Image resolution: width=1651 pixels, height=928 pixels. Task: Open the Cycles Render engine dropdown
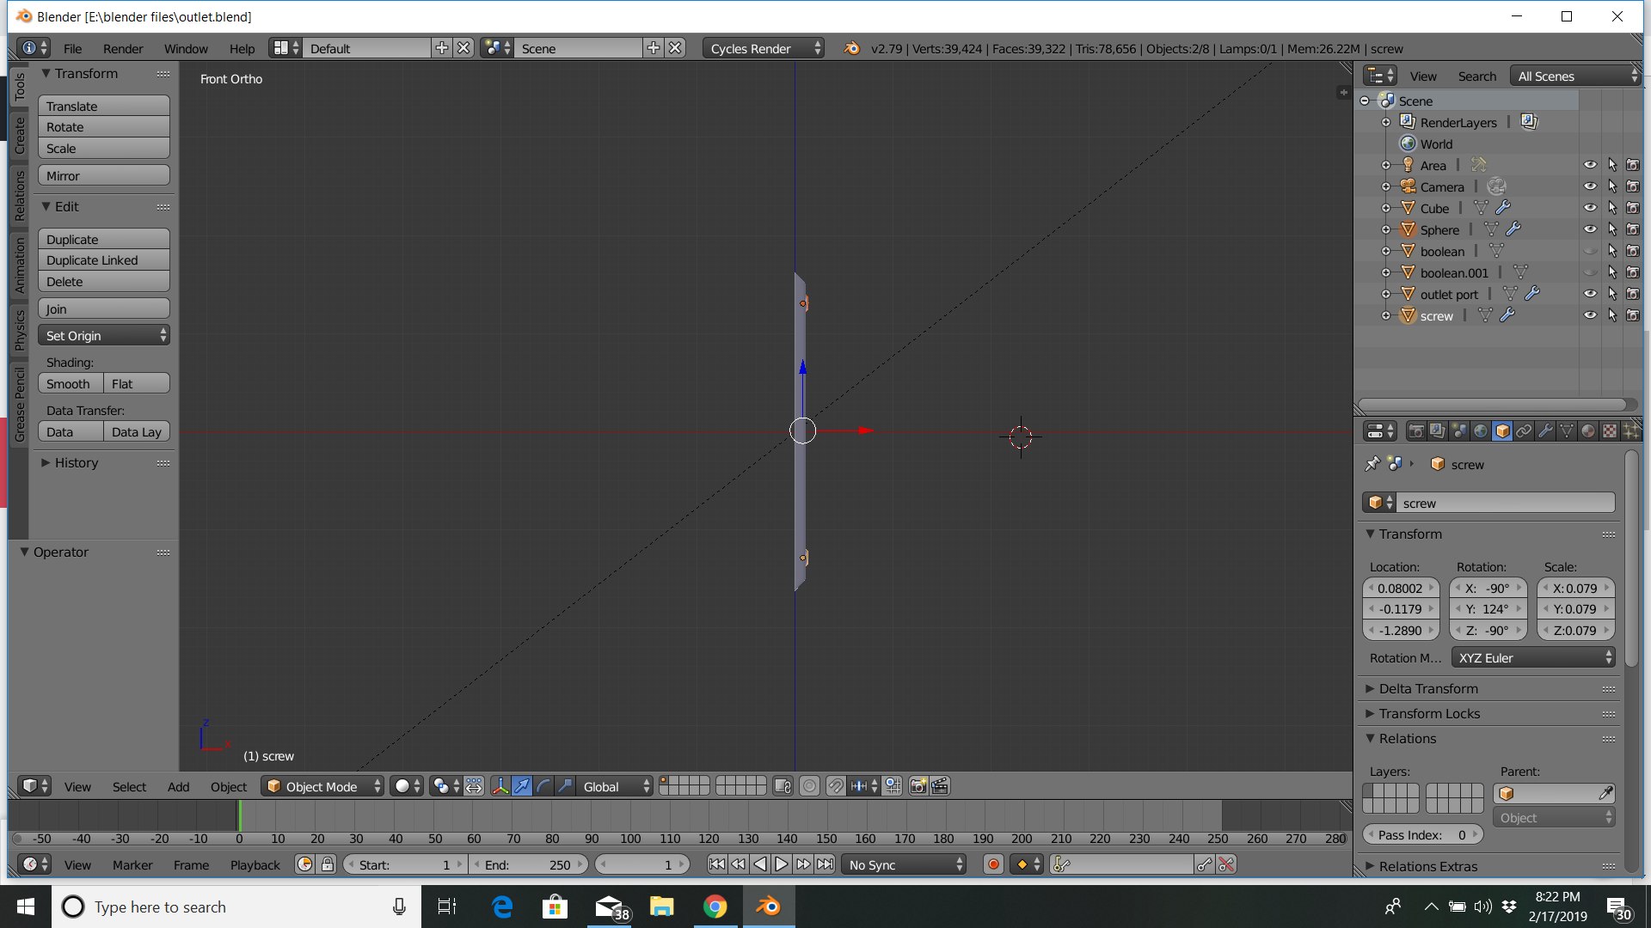pyautogui.click(x=764, y=48)
